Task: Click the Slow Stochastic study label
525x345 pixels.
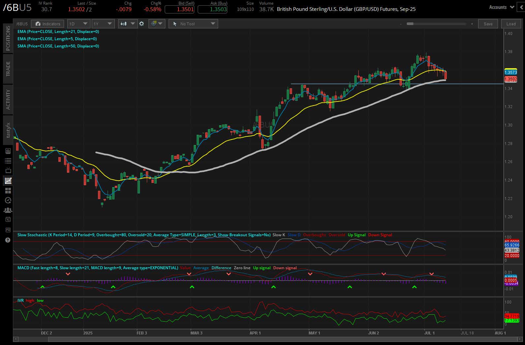Action: click(144, 235)
